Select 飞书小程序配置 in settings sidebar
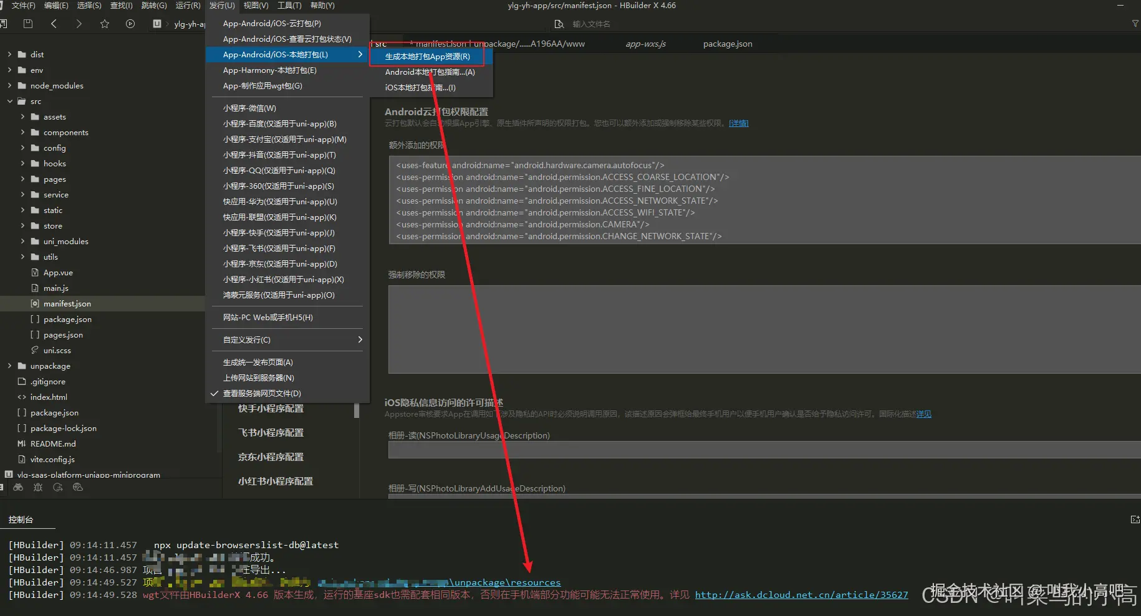1141x616 pixels. [x=271, y=432]
